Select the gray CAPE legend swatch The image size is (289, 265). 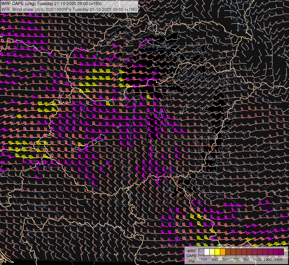(201, 252)
